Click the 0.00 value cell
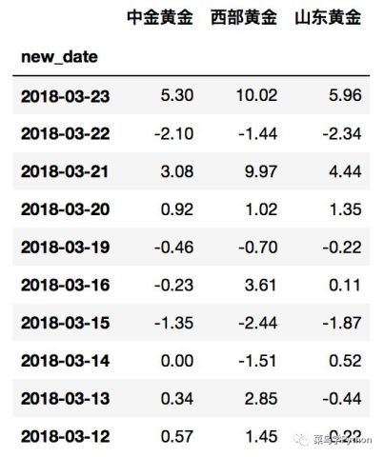The image size is (384, 457). point(177,361)
